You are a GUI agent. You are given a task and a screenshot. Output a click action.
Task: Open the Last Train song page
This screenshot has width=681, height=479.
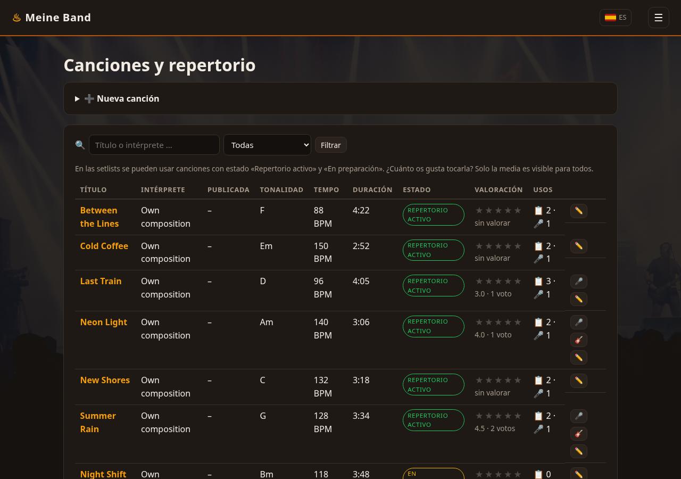click(101, 281)
